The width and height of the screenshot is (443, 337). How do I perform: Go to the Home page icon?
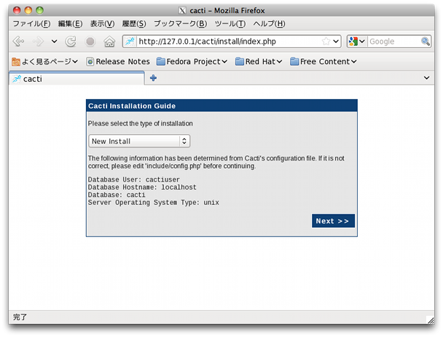point(109,42)
